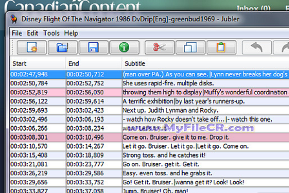Select end time 00:03:33,752
Viewport: 289px width, 193px height.
point(85,182)
